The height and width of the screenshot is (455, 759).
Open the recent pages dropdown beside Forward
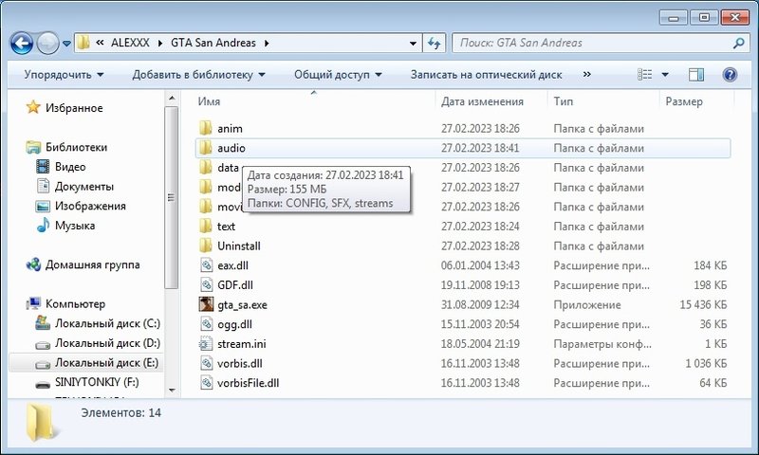[x=66, y=44]
